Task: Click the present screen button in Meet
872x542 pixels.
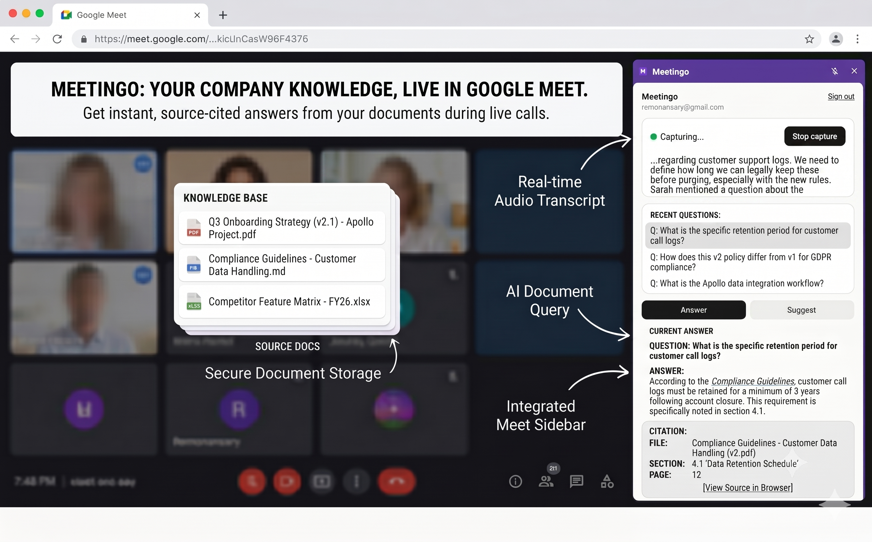Action: pos(322,482)
